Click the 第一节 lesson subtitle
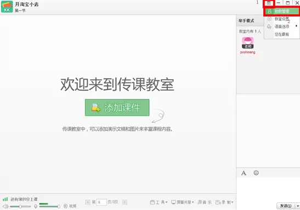Viewport: 300px width, 210px height. coord(20,11)
